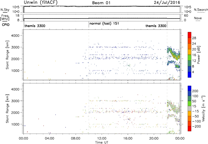Viewport: 208px width, 144px height.
Task: Click the 'Power [dB]' colorbar title
Action: (199, 55)
